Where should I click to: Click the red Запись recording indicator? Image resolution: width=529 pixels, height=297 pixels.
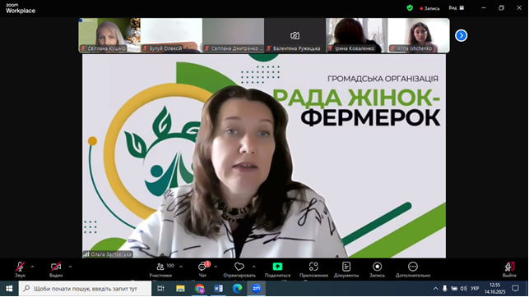pos(429,8)
